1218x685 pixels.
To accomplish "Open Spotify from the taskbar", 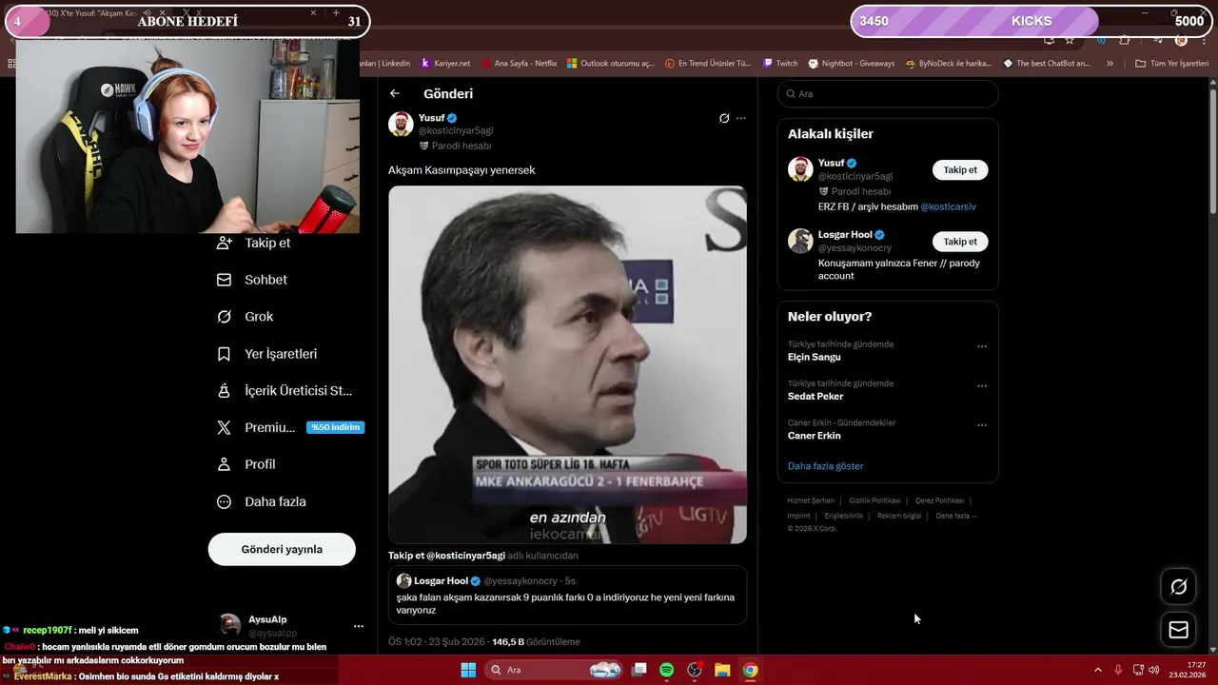I will pos(667,670).
